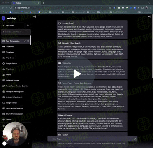Bookmark page with browser star icon
Viewport: 153px width, 148px height.
[x=114, y=8]
